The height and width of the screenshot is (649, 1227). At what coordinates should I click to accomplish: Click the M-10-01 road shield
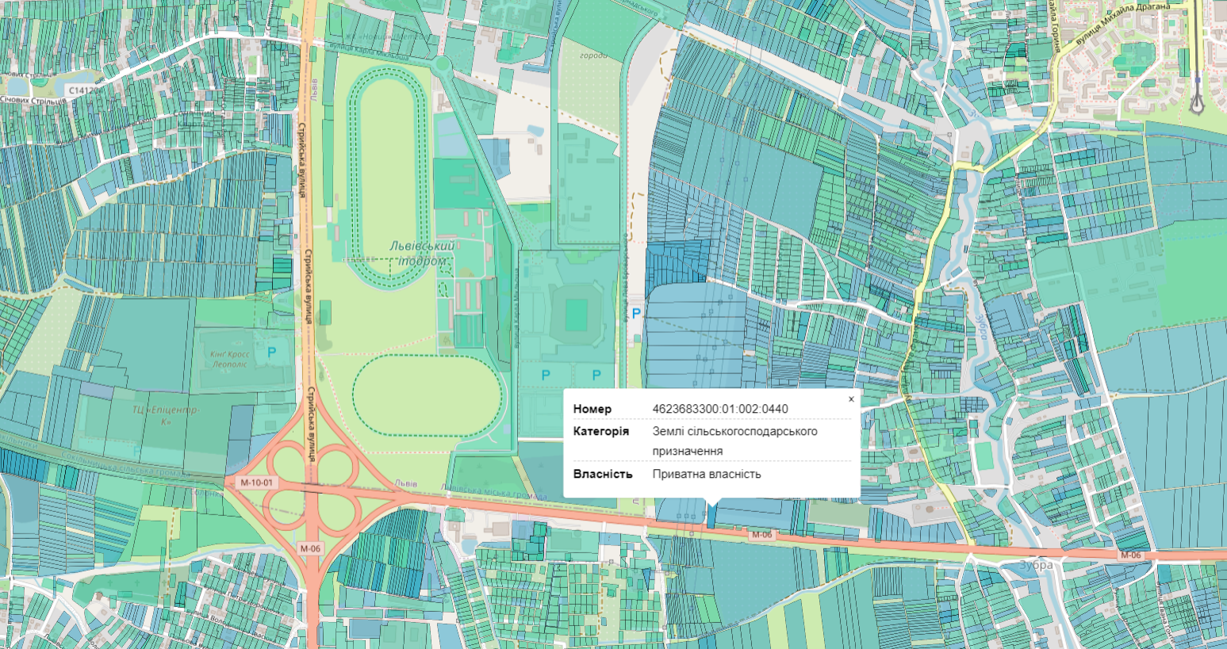tap(257, 483)
